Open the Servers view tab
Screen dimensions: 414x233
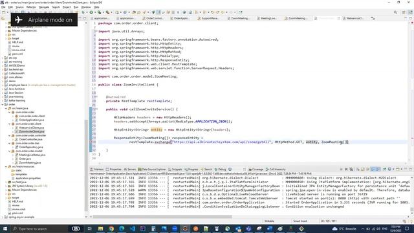(x=129, y=170)
